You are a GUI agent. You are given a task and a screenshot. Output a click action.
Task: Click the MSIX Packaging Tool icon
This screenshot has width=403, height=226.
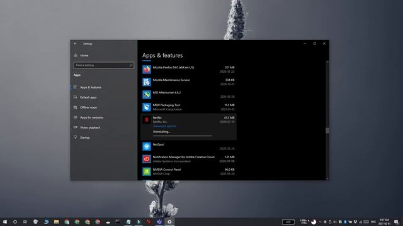147,107
